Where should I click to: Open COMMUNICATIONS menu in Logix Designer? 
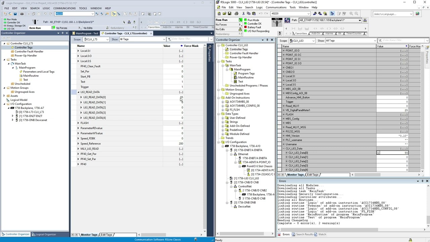click(64, 8)
